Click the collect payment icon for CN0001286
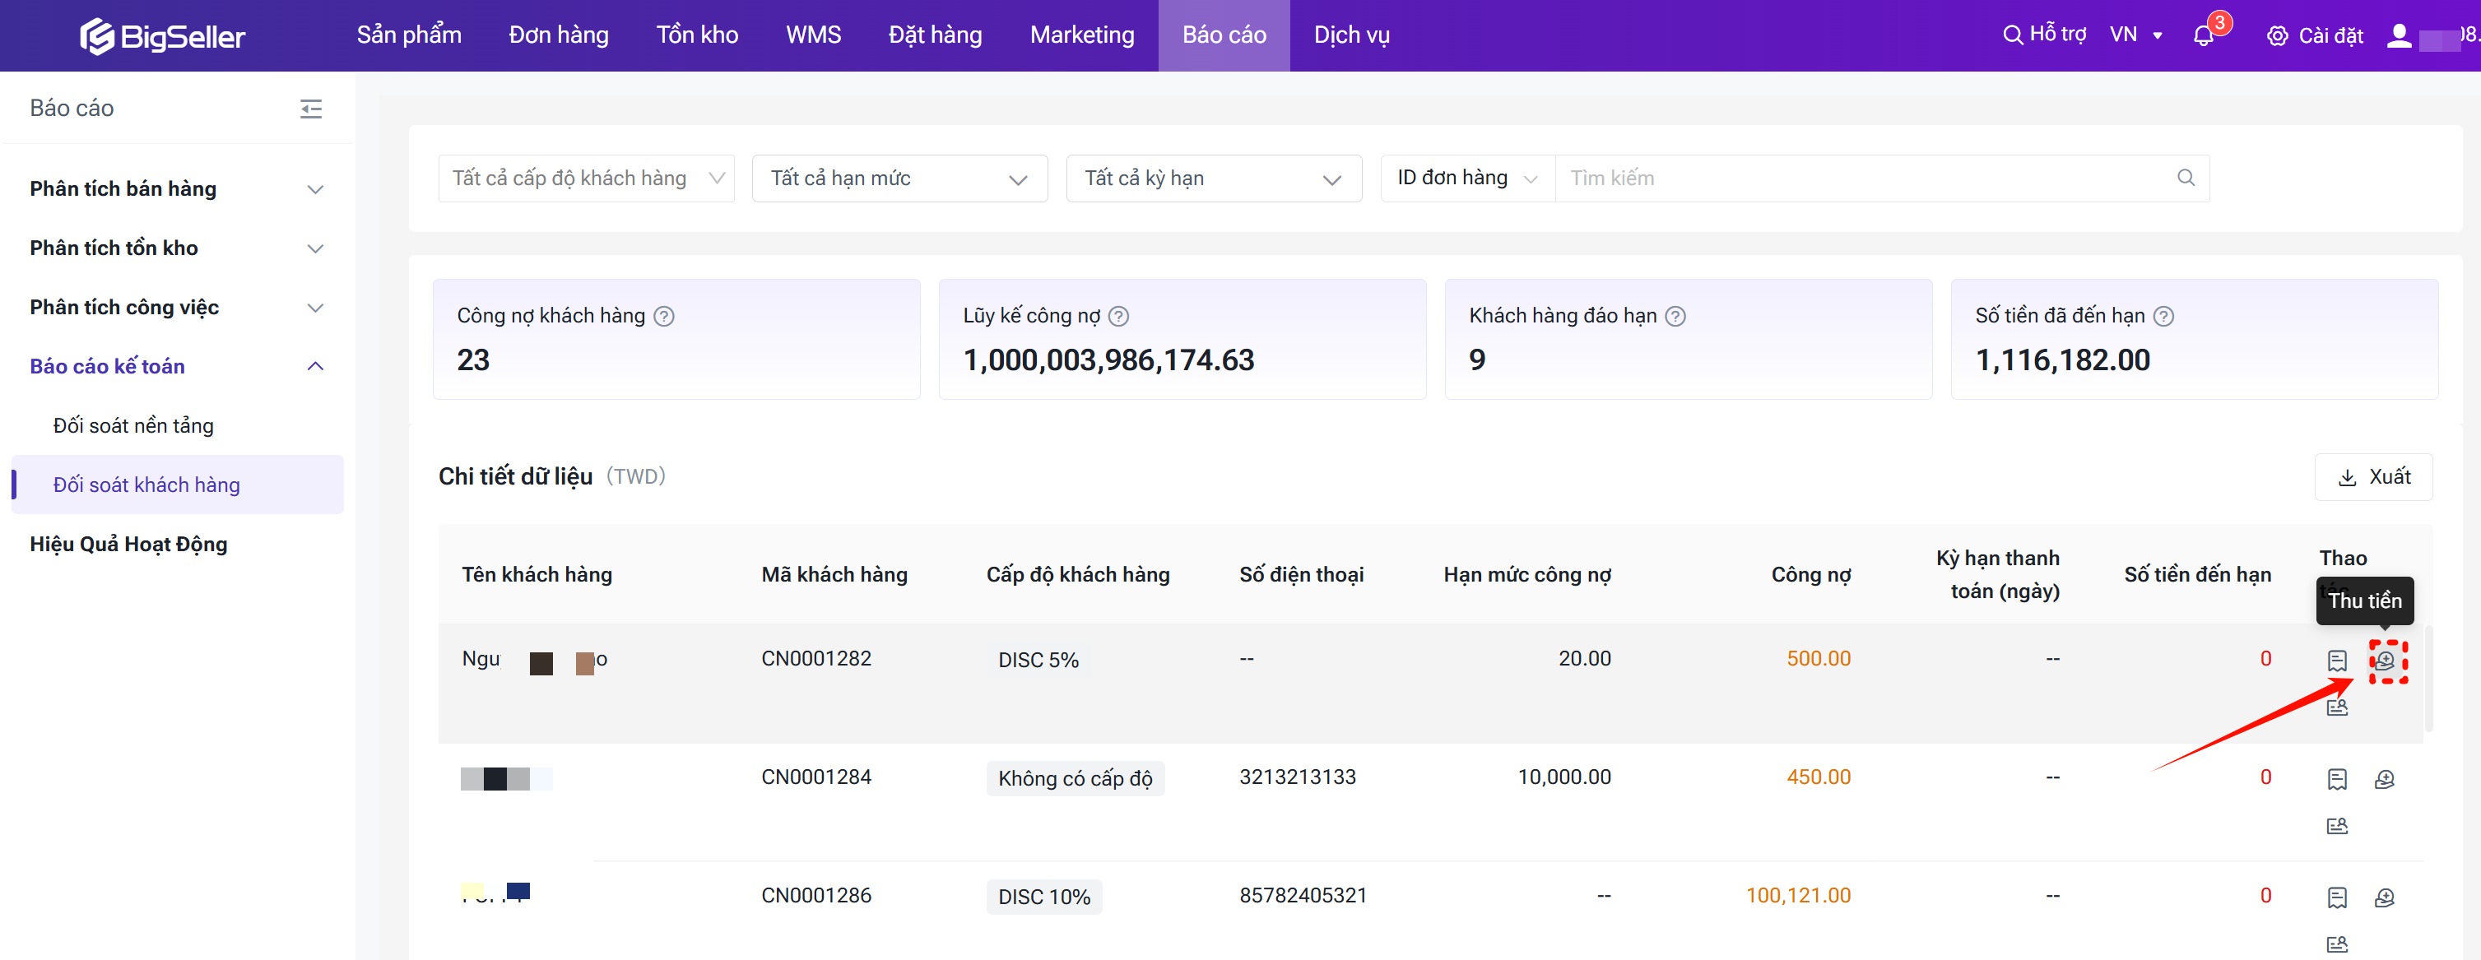Screen dimensions: 2481x960 (x=2385, y=897)
